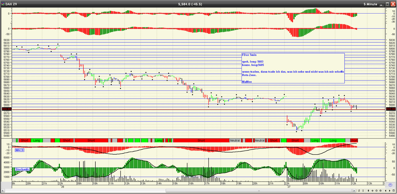397x194 pixels.
Task: Select the I-beam cursor tool
Action: [363, 191]
